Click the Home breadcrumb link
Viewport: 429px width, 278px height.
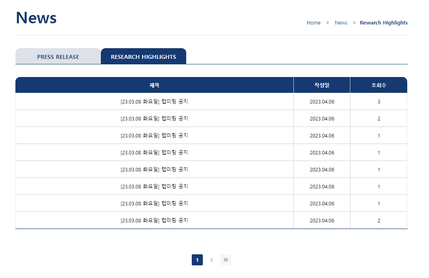(314, 23)
